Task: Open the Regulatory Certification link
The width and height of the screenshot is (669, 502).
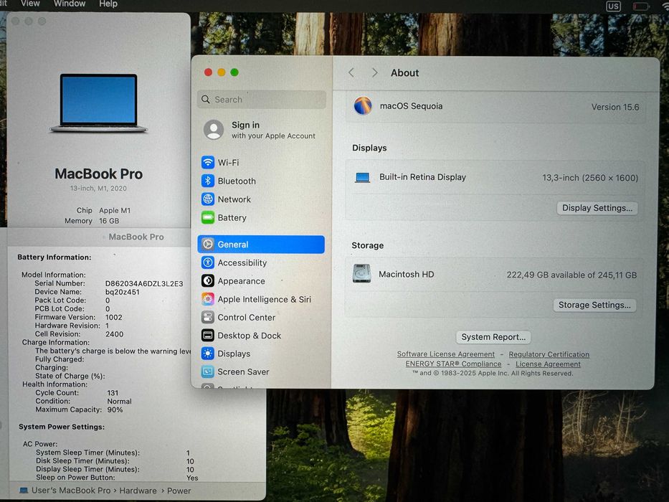Action: (549, 354)
